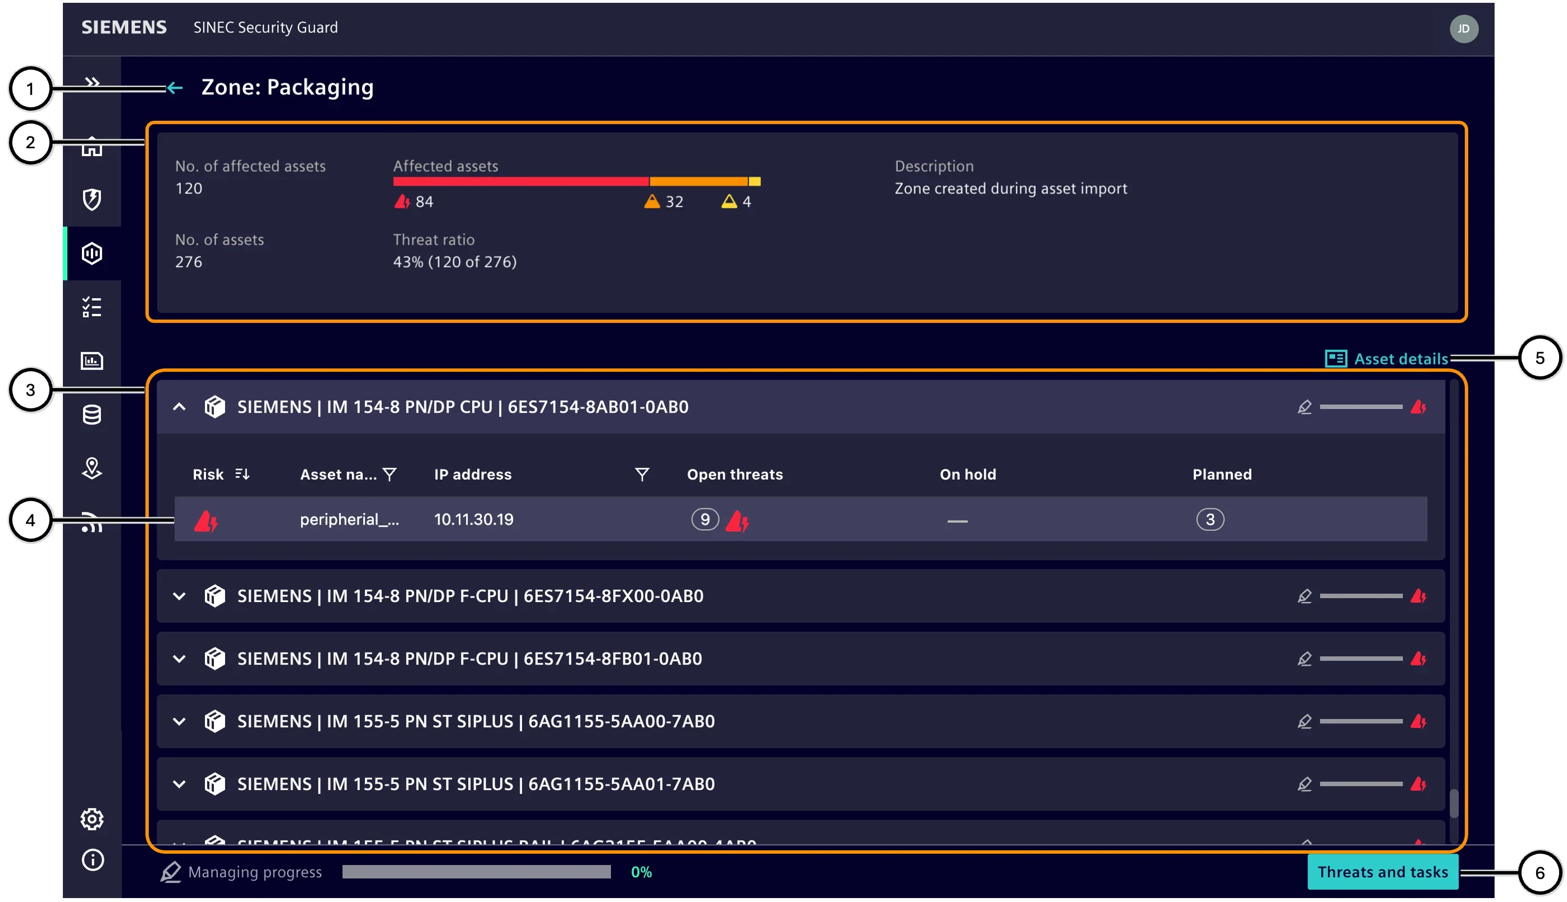Image resolution: width=1567 pixels, height=902 pixels.
Task: Click the edit pen icon on the 6ES7154-8AB01-0AB0 row
Action: [1304, 407]
